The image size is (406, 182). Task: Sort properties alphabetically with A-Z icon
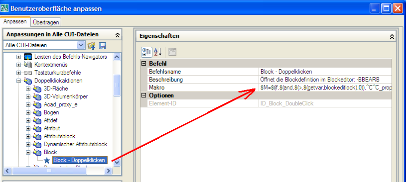point(158,52)
